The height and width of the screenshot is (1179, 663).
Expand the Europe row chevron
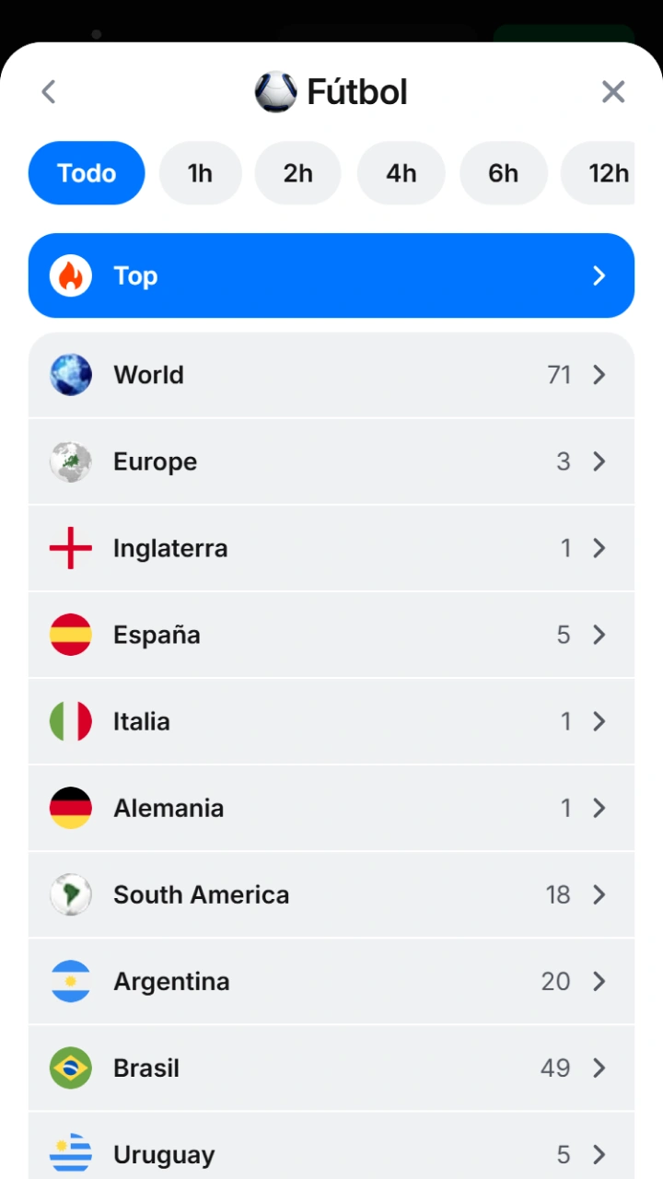pos(599,461)
